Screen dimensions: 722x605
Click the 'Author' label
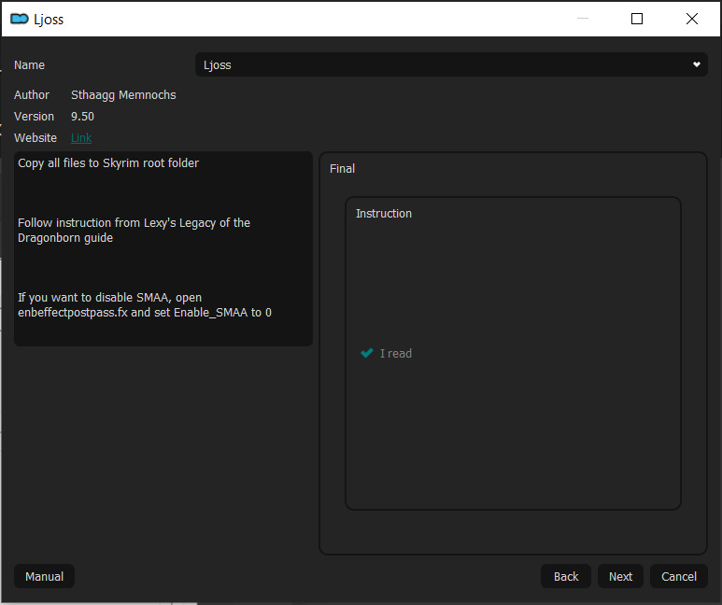(32, 95)
